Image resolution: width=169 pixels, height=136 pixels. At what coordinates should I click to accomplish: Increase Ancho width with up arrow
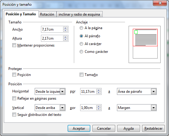65,28
